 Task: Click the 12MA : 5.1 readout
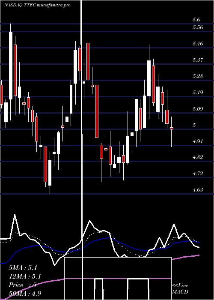pyautogui.click(x=25, y=276)
